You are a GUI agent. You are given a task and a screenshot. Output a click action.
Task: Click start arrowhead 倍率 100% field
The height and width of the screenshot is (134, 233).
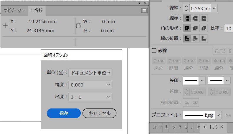(197, 92)
